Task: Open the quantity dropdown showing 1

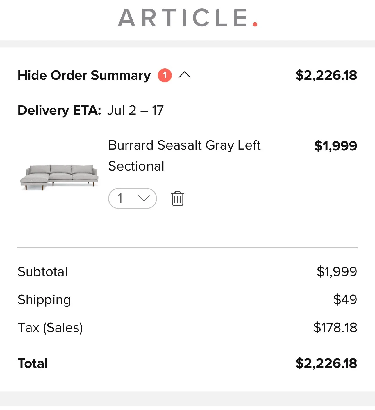Action: 133,198
